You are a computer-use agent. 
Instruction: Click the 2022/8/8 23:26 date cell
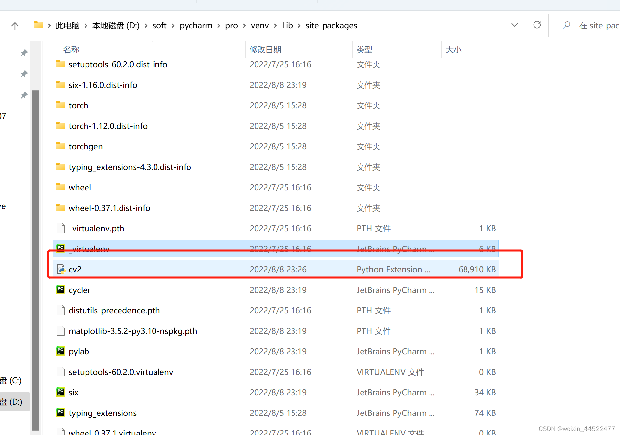tap(278, 269)
